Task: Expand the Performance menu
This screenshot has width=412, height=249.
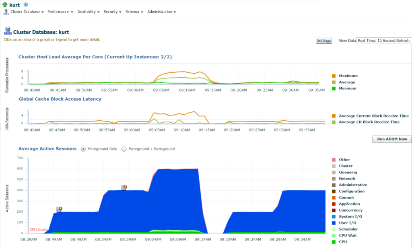Action: pos(60,12)
